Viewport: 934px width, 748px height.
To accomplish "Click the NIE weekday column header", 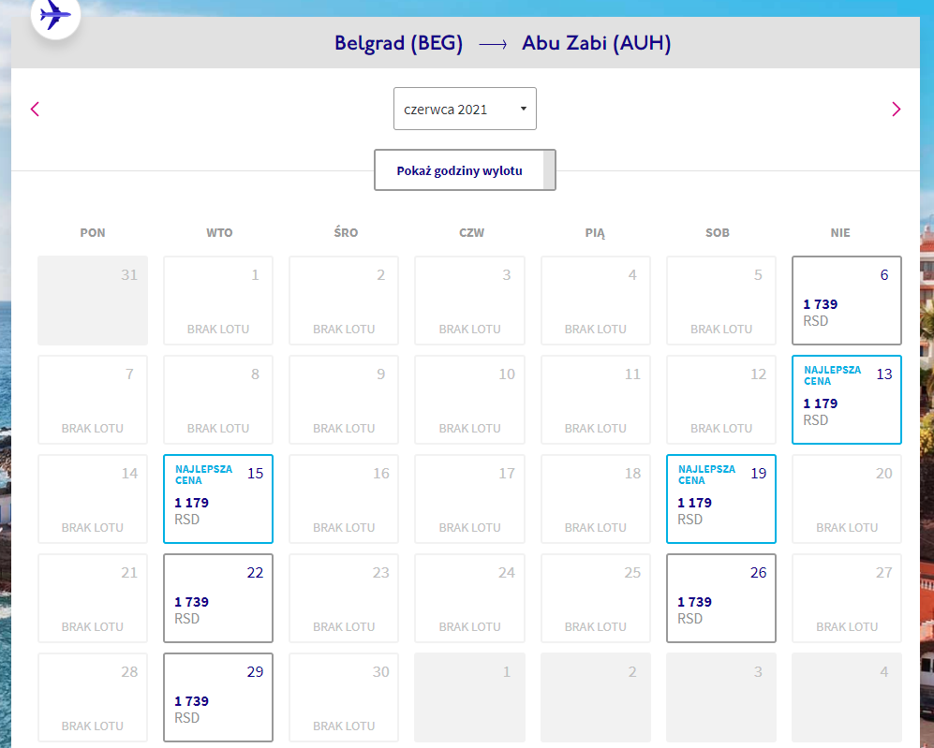I will [840, 233].
